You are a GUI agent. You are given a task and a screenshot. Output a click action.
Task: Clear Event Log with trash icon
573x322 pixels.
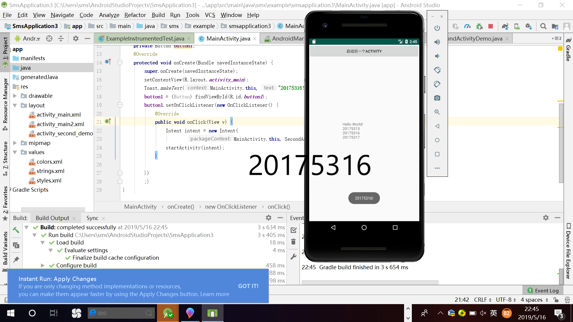(x=293, y=241)
